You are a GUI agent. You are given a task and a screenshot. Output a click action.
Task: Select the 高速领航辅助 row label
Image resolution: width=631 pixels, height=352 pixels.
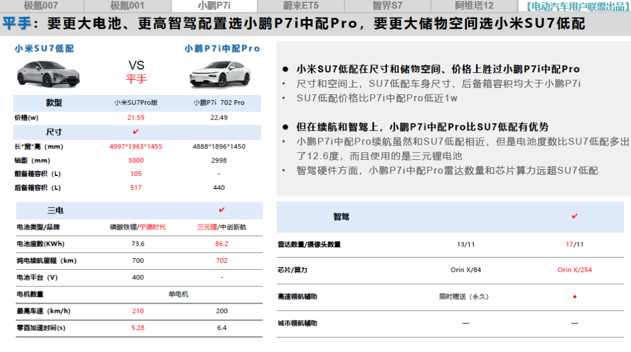(x=297, y=297)
